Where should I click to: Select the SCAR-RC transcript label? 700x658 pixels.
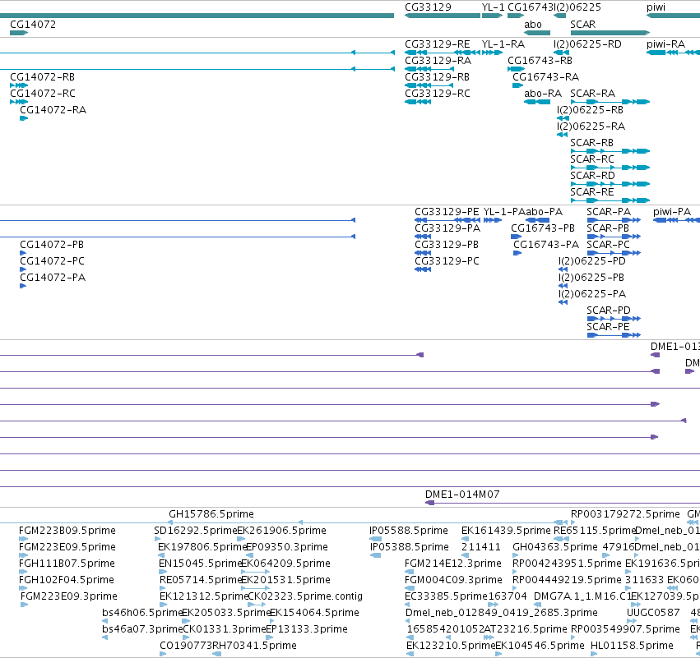tap(592, 159)
